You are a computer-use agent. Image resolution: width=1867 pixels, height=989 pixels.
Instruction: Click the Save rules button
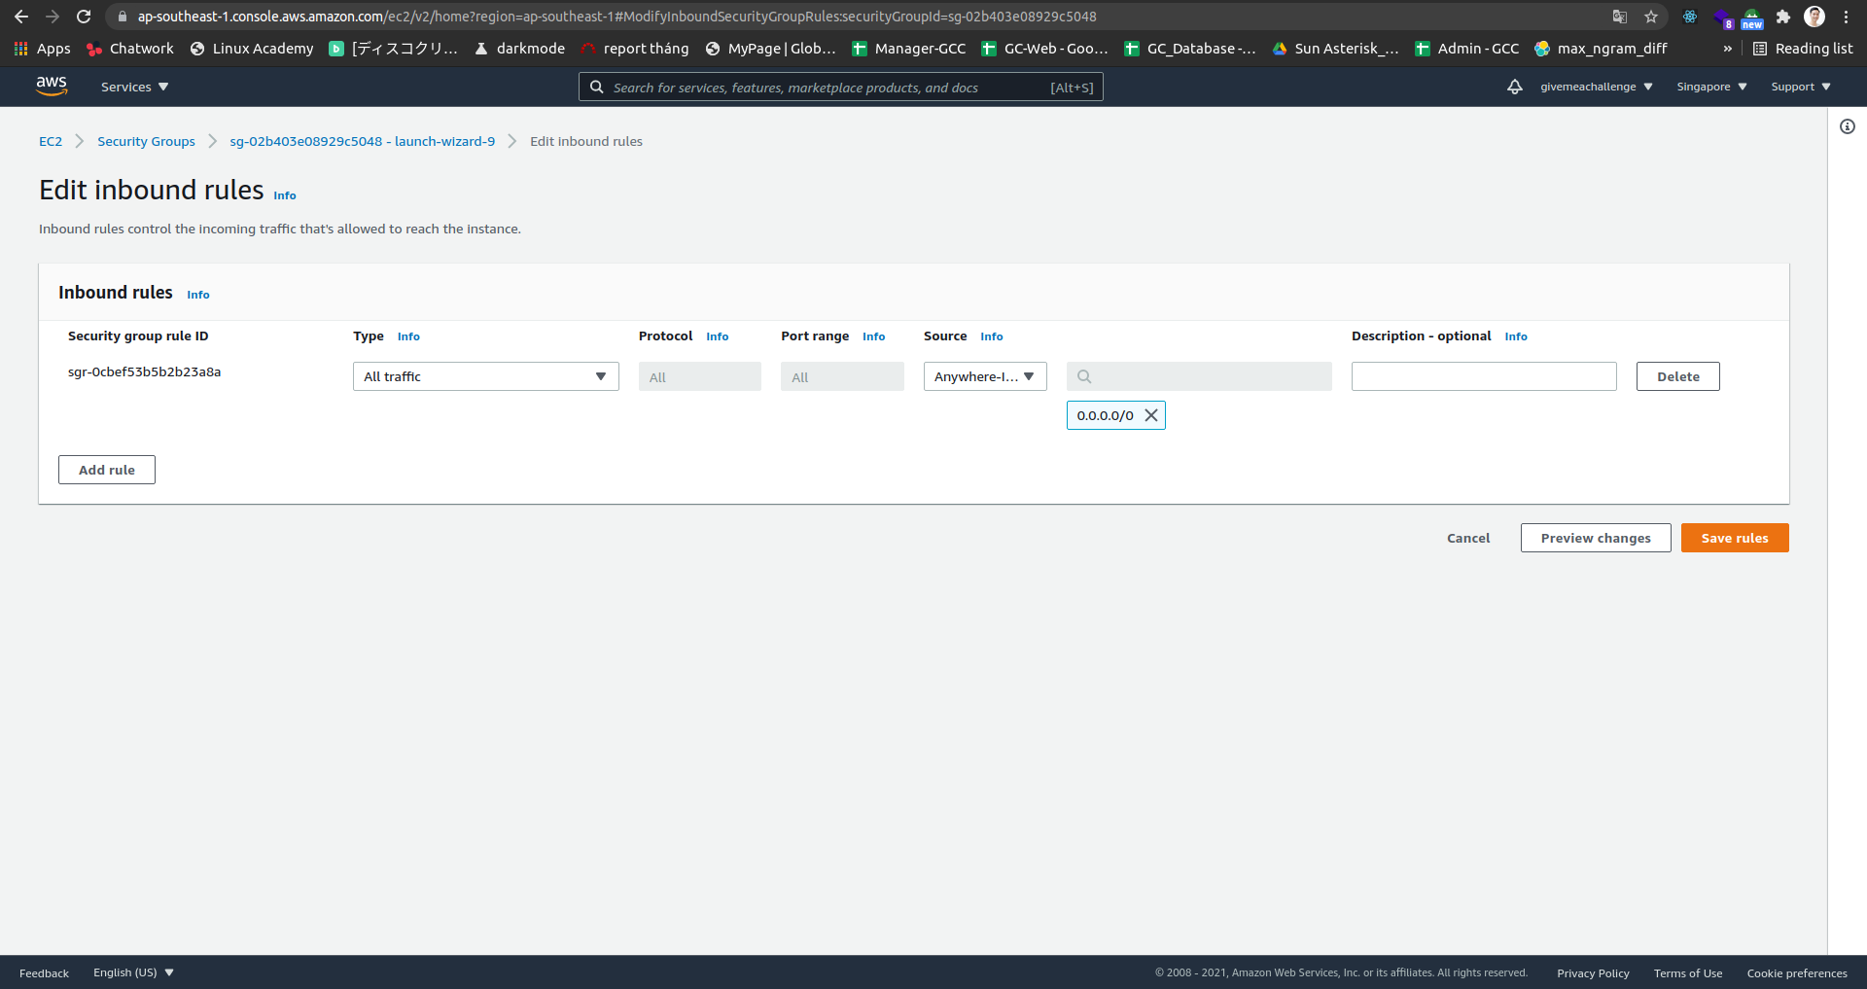pos(1735,538)
